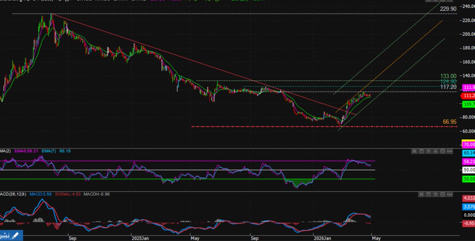Open RSI panel more options dots
Screen dimensions: 475x241
tap(450, 151)
